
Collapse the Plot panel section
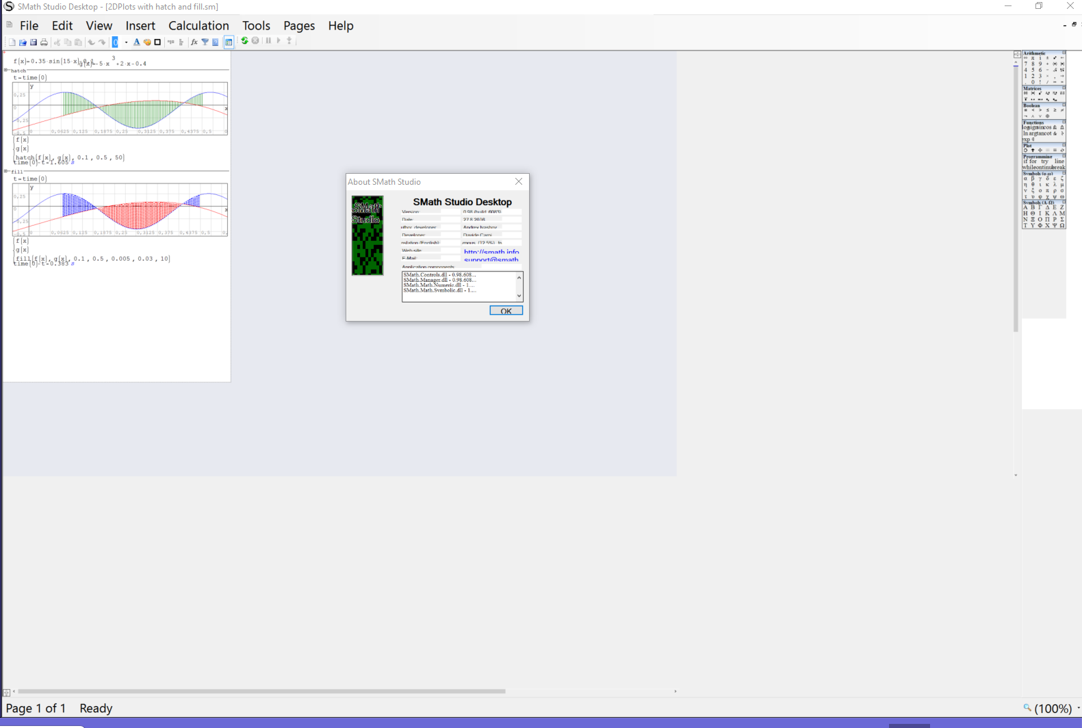(1064, 145)
